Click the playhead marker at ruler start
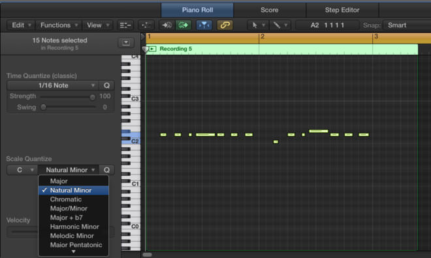The height and width of the screenshot is (258, 431). [145, 50]
